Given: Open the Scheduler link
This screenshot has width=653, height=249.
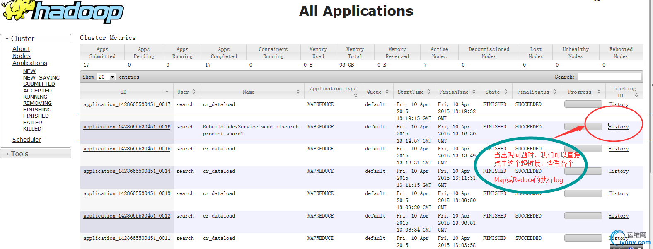Looking at the screenshot, I should click(27, 140).
